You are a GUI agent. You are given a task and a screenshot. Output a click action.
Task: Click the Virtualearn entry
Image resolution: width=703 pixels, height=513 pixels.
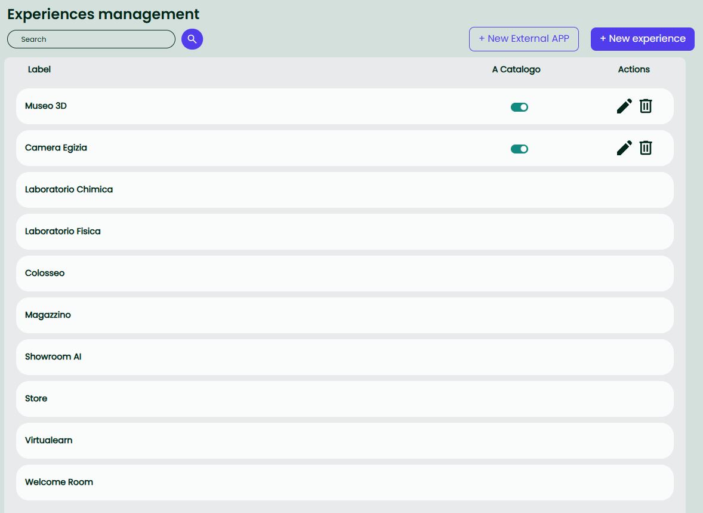pyautogui.click(x=49, y=441)
